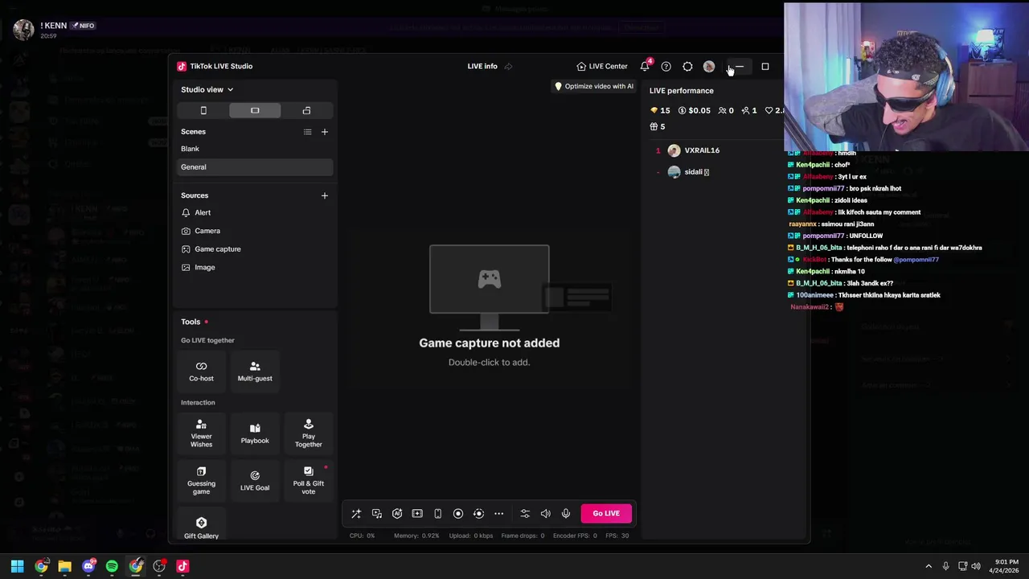The height and width of the screenshot is (579, 1029).
Task: Open the LIVE Goal tool
Action: [x=255, y=480]
